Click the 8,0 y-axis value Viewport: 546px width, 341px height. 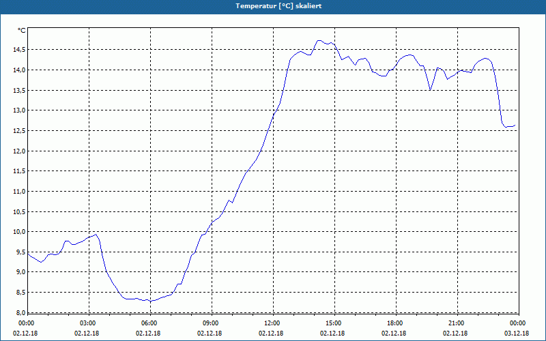coord(21,312)
